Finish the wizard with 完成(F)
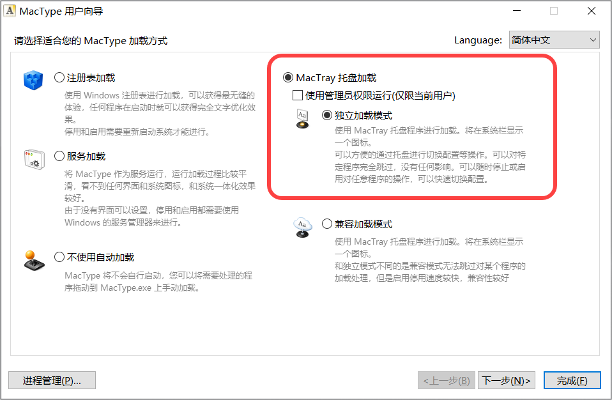Screen dimensions: 612x400 coord(572,380)
